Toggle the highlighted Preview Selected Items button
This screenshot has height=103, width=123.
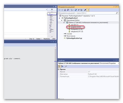click(x=88, y=10)
